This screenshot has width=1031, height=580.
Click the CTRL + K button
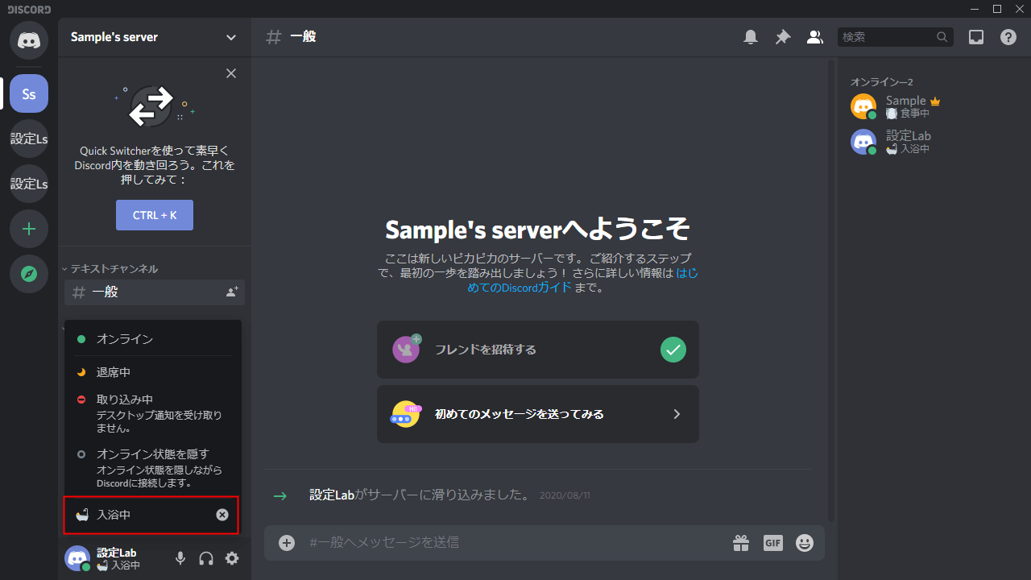tap(155, 215)
